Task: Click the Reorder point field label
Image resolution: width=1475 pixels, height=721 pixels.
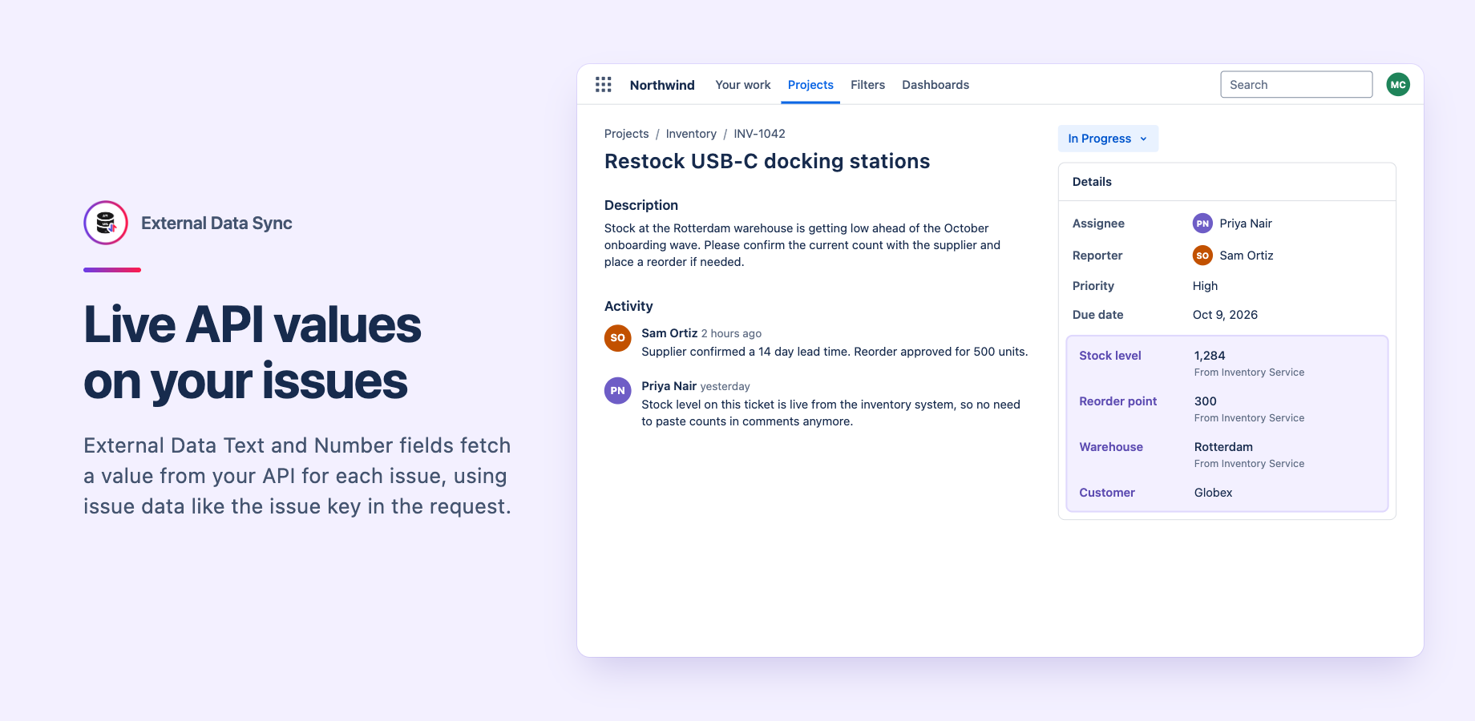Action: click(x=1118, y=401)
